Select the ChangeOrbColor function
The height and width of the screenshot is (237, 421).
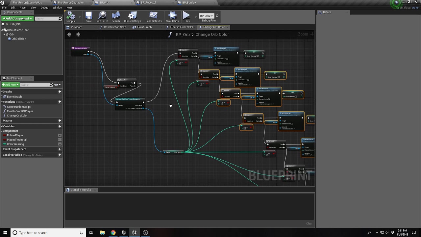click(17, 116)
